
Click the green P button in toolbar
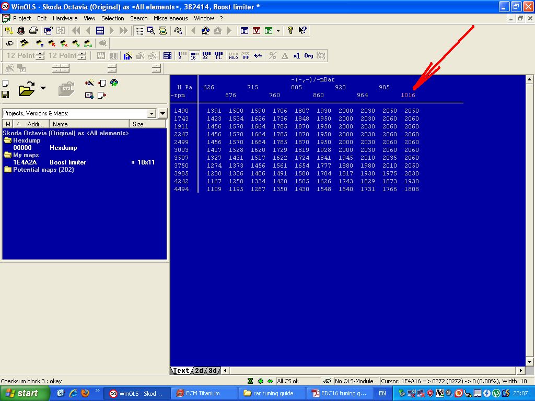(269, 31)
